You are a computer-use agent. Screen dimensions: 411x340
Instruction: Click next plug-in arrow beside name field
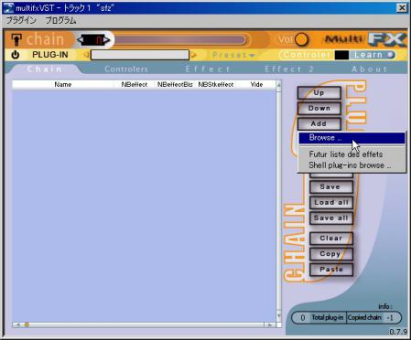pos(193,55)
